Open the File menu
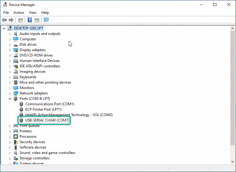This screenshot has width=236, height=172. click(6, 12)
